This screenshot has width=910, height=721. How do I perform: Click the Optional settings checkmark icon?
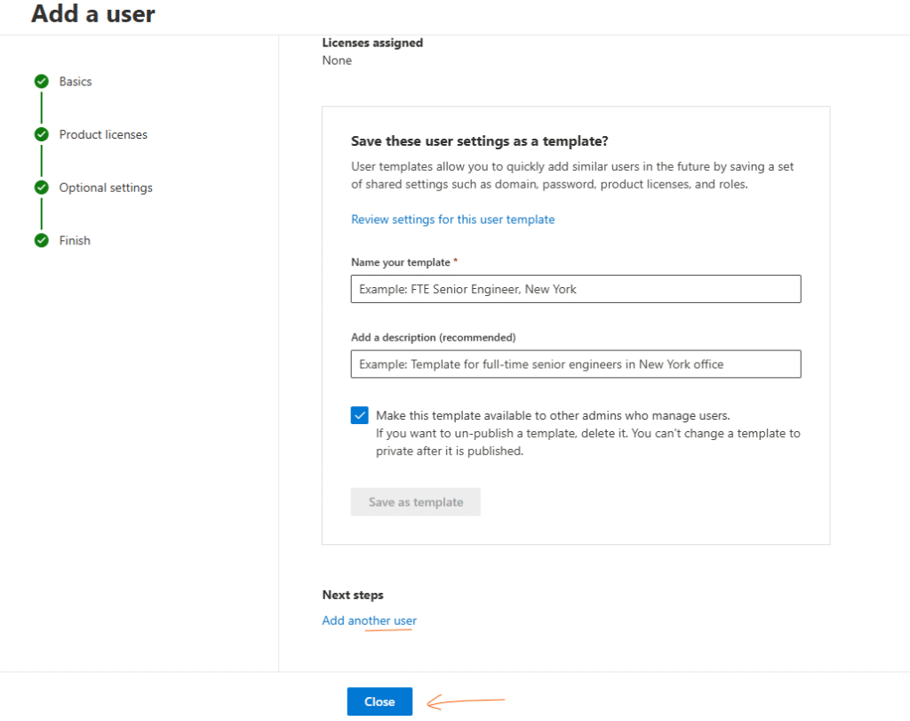41,188
